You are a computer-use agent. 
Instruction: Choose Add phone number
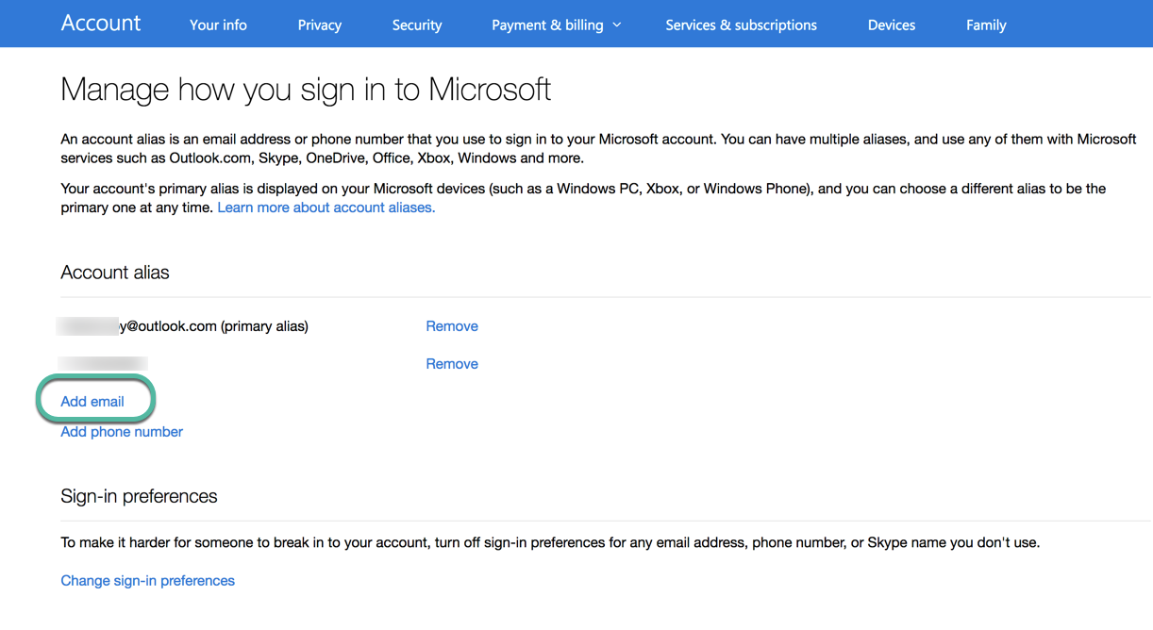[122, 432]
